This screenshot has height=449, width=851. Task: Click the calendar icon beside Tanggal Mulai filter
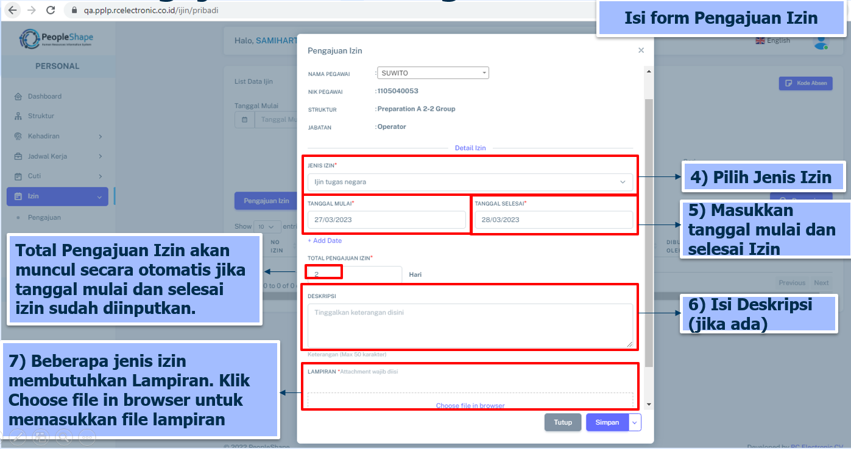pyautogui.click(x=244, y=120)
